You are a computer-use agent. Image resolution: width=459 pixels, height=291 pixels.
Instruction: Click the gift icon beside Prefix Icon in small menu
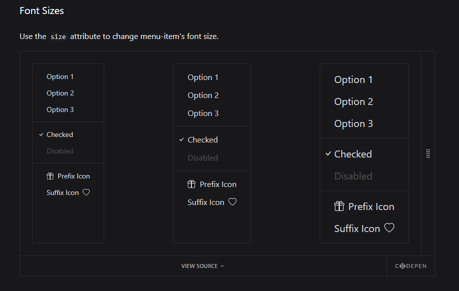[50, 176]
